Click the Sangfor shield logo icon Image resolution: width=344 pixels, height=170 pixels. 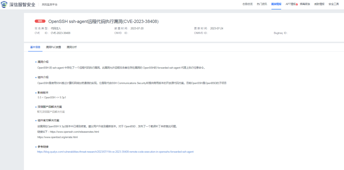point(4,4)
